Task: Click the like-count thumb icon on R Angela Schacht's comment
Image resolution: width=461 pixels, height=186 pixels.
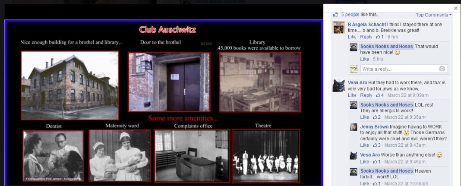Action: point(378,37)
